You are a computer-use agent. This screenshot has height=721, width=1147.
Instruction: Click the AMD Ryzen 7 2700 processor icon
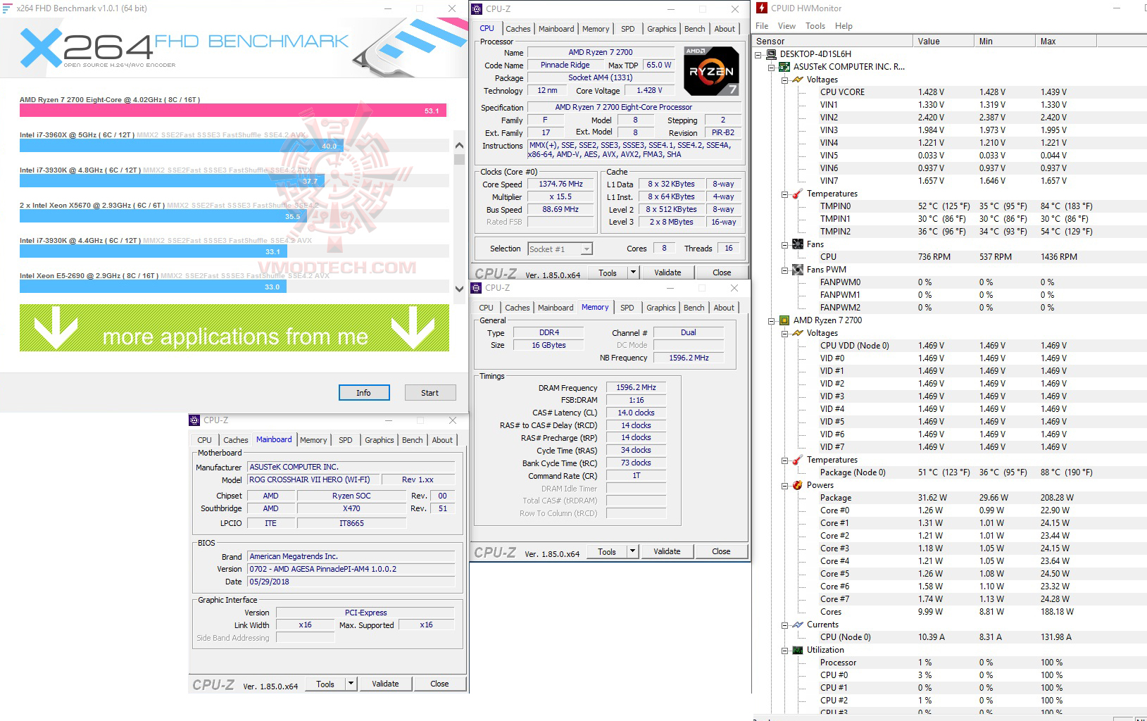pyautogui.click(x=786, y=320)
